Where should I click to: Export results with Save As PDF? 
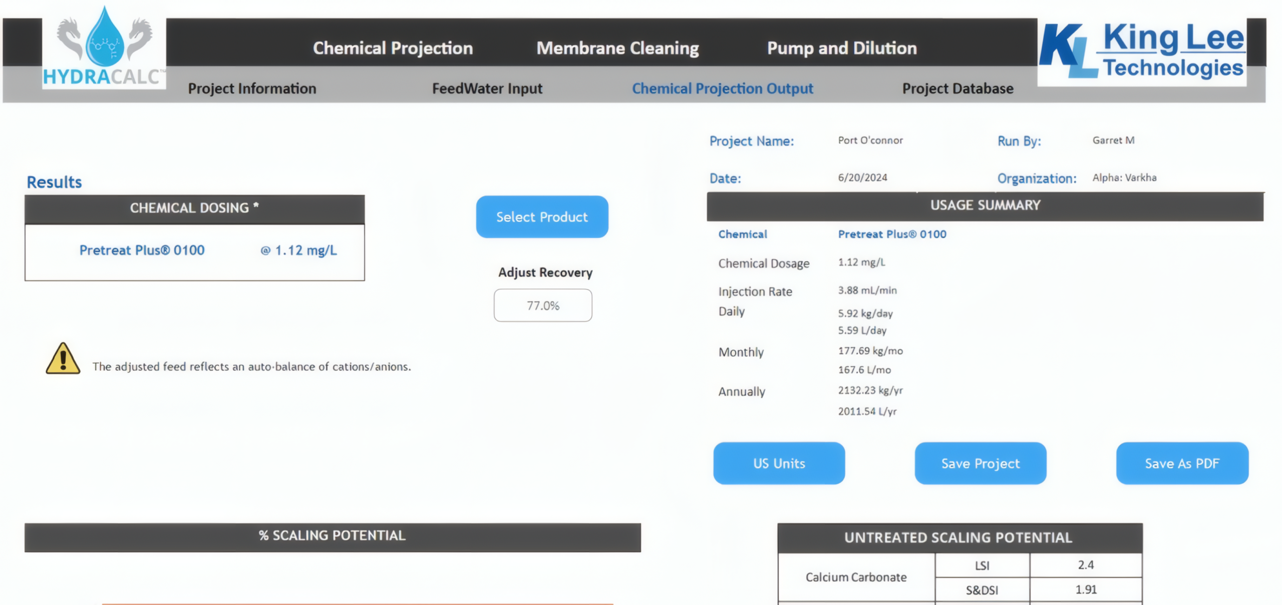(x=1182, y=463)
